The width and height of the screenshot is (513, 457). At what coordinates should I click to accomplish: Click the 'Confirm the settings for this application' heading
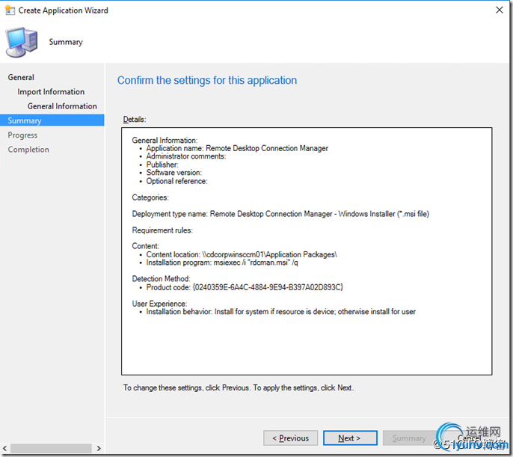tap(207, 81)
